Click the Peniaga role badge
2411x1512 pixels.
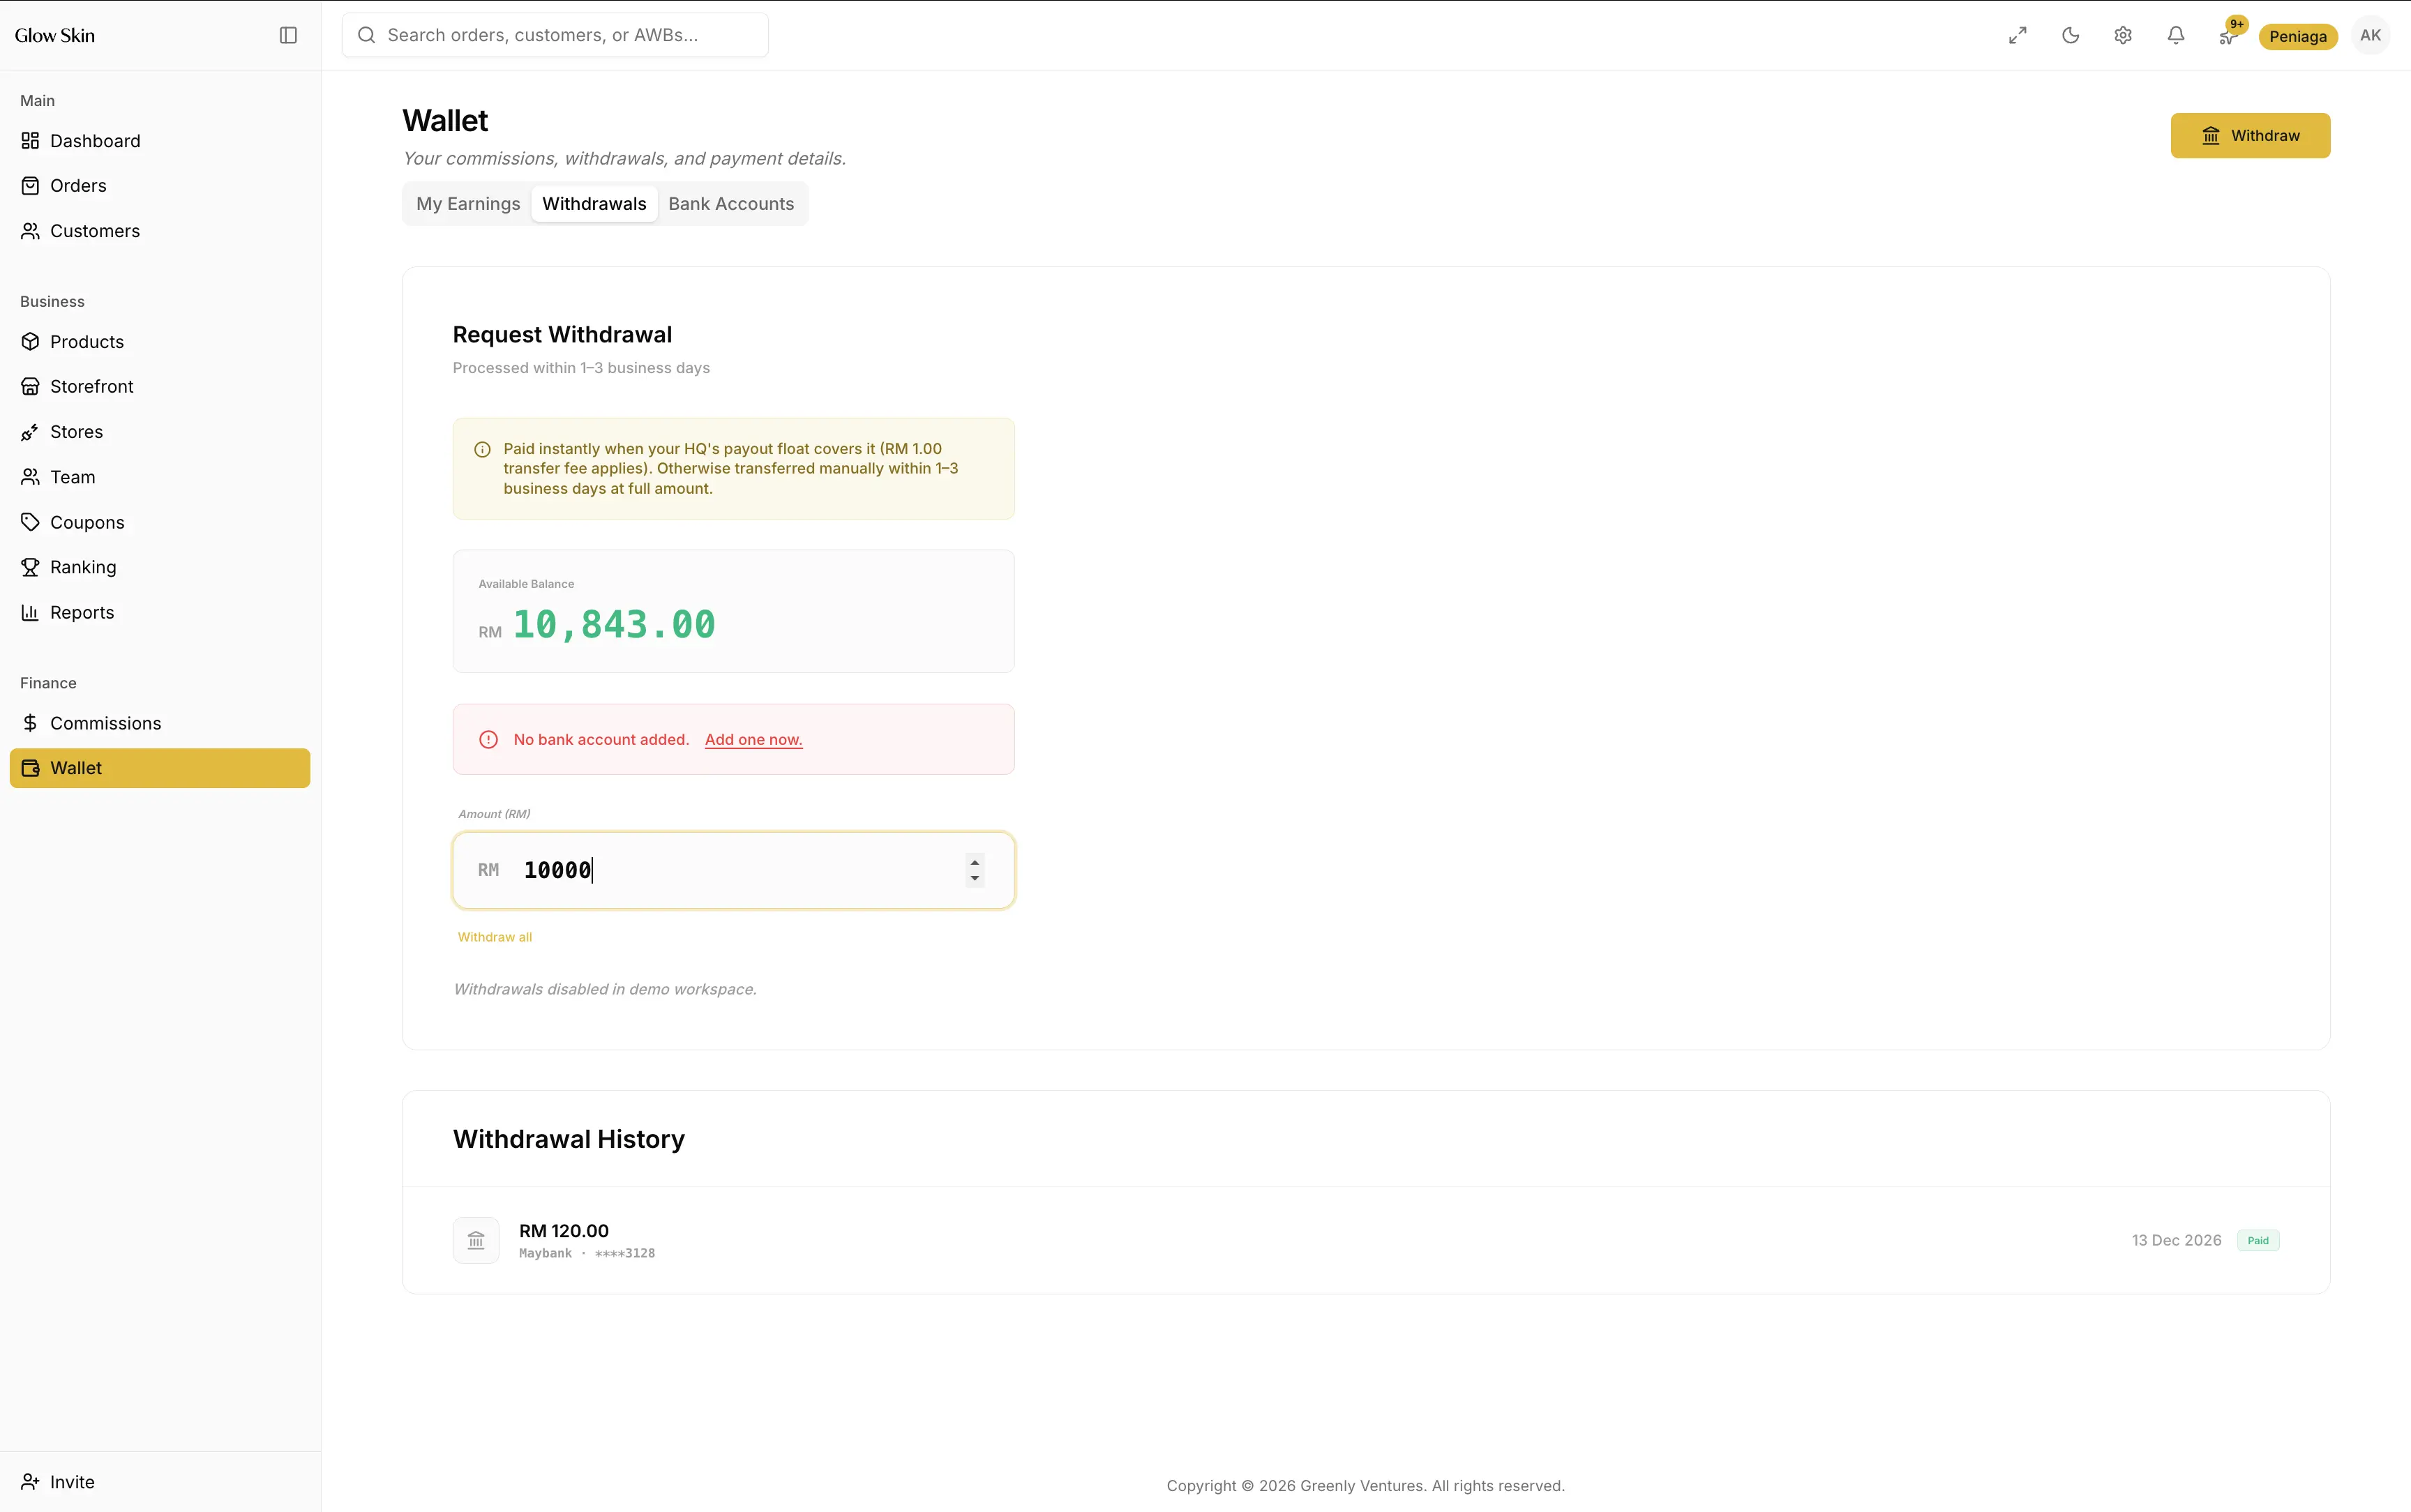tap(2297, 36)
